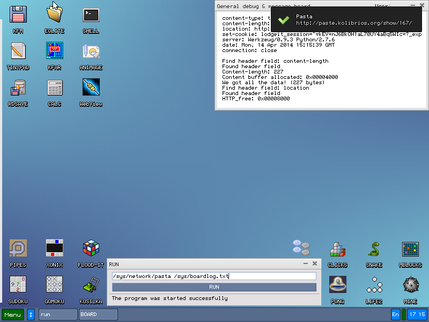This screenshot has width=429, height=322.
Task: Open the KFM file manager icon
Action: [x=18, y=15]
